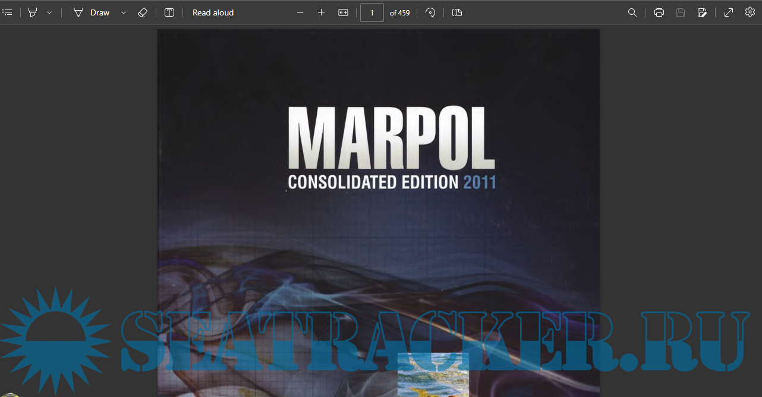
Task: Enter full screen mode
Action: tap(728, 12)
